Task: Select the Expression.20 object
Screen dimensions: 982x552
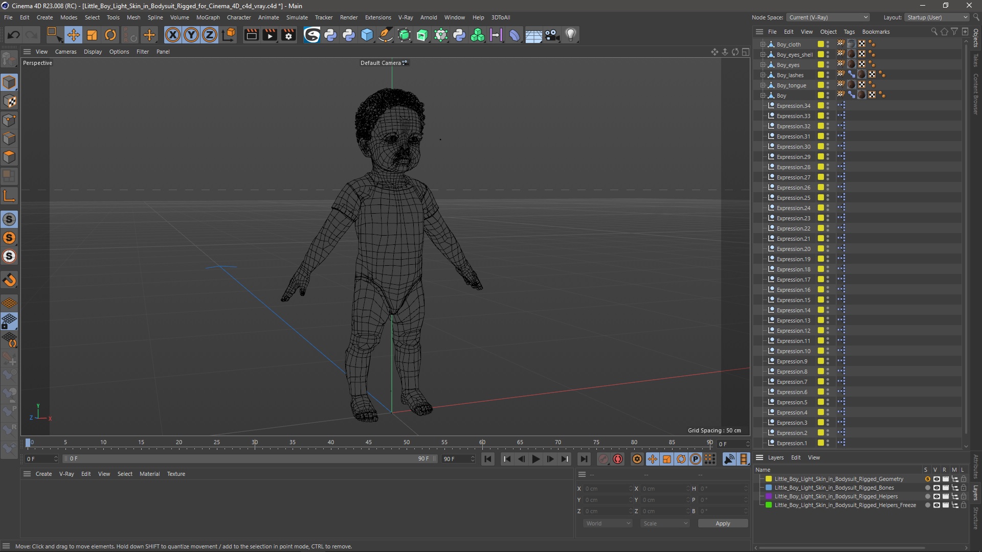Action: [793, 249]
